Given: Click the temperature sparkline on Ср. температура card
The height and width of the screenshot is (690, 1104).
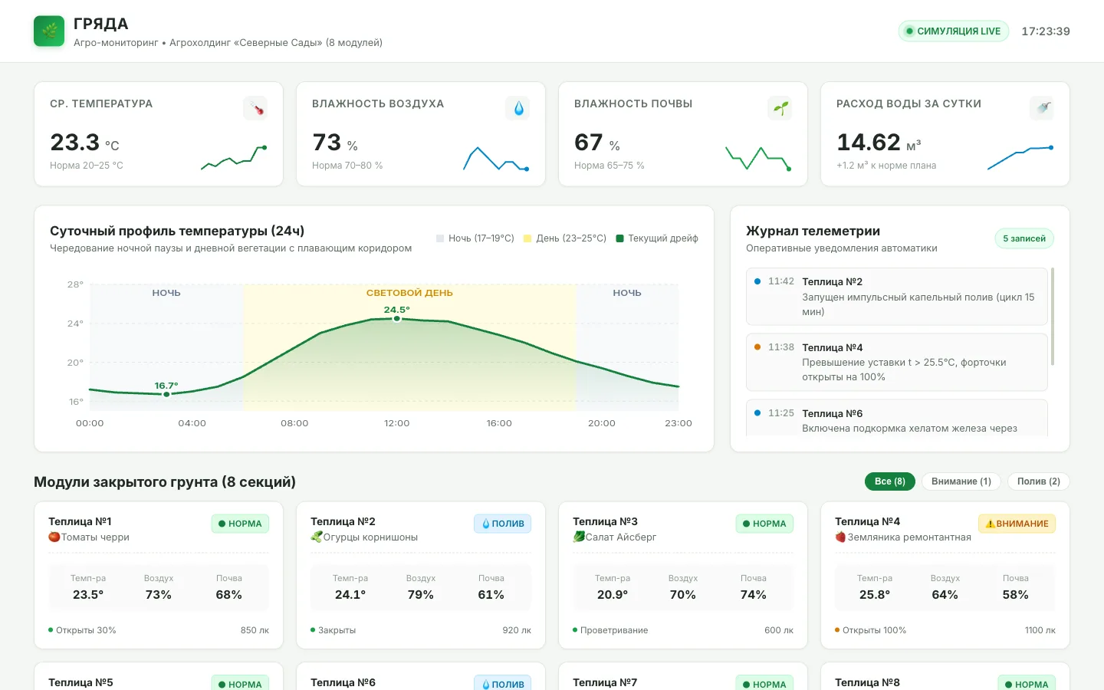Looking at the screenshot, I should tap(234, 157).
